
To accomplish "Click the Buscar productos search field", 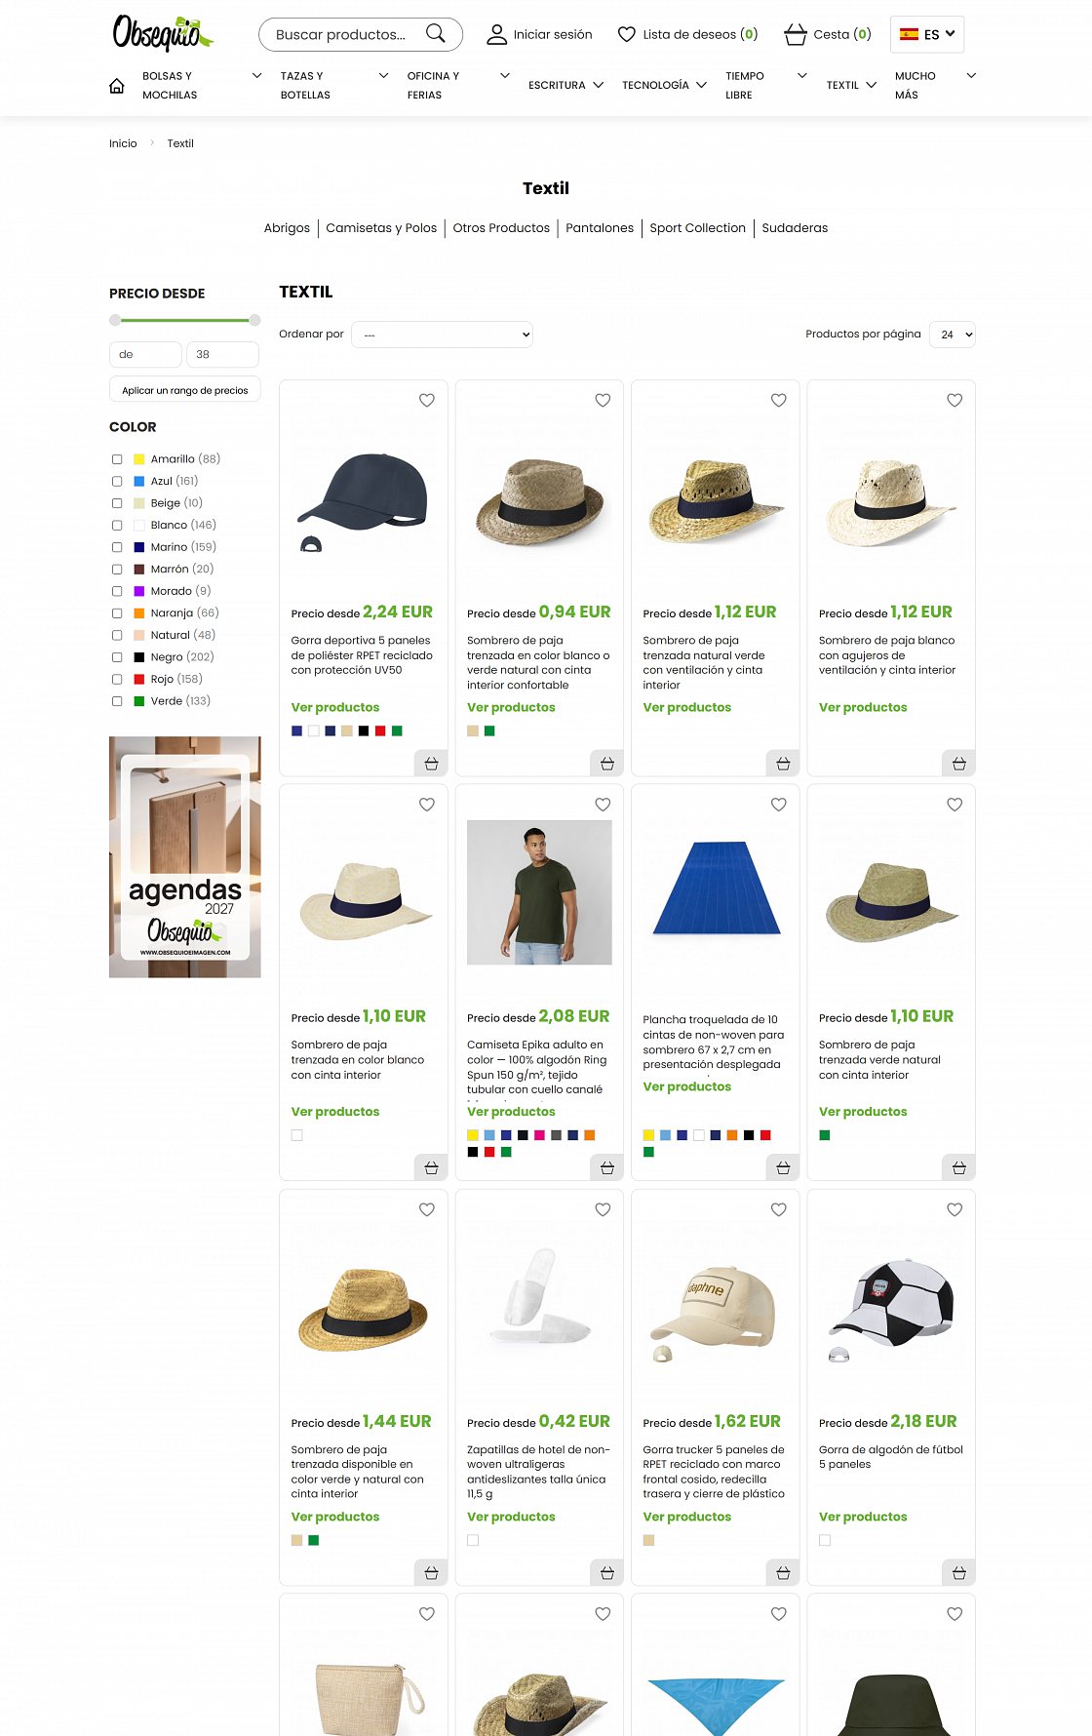I will pos(341,34).
